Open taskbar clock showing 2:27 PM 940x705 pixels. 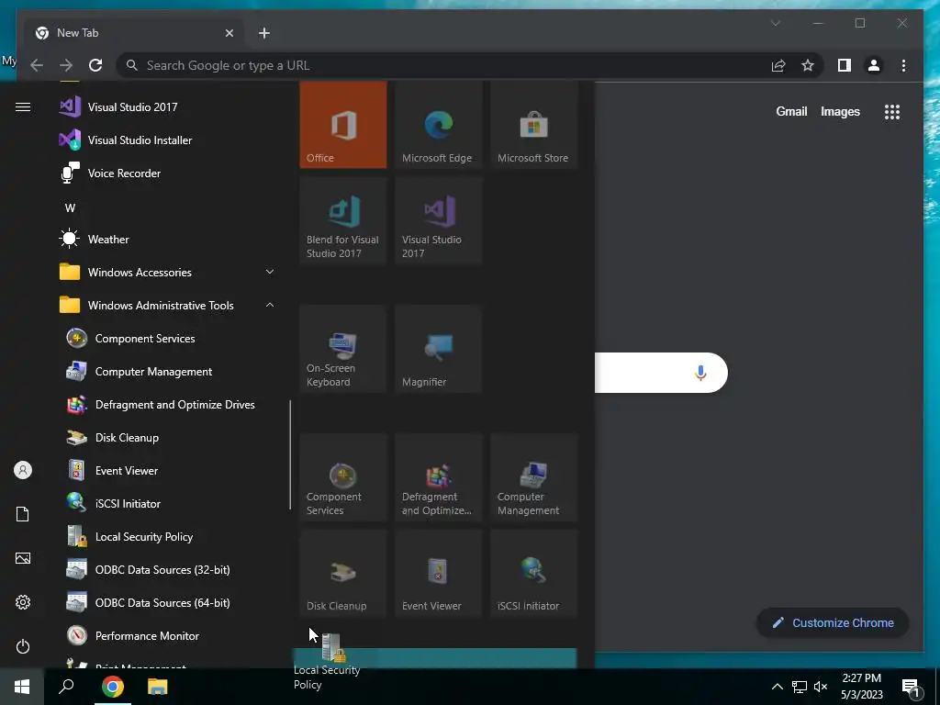point(861,687)
